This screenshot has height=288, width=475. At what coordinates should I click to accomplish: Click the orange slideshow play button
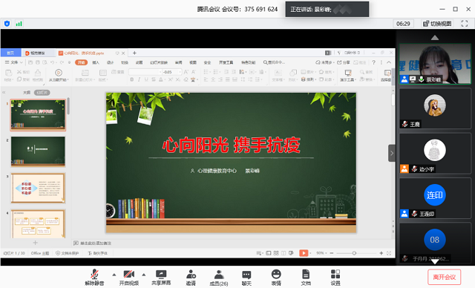click(x=304, y=253)
